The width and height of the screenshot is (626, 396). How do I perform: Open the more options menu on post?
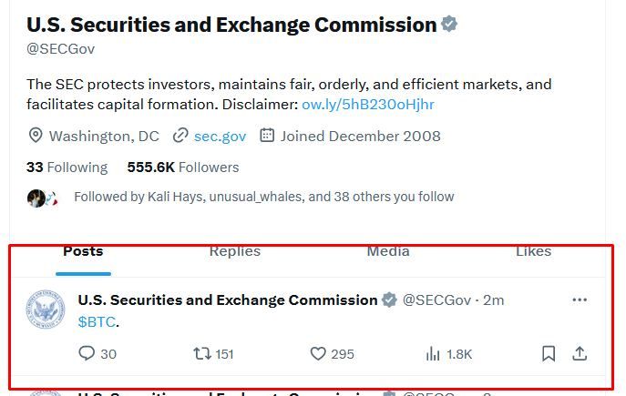pos(580,300)
